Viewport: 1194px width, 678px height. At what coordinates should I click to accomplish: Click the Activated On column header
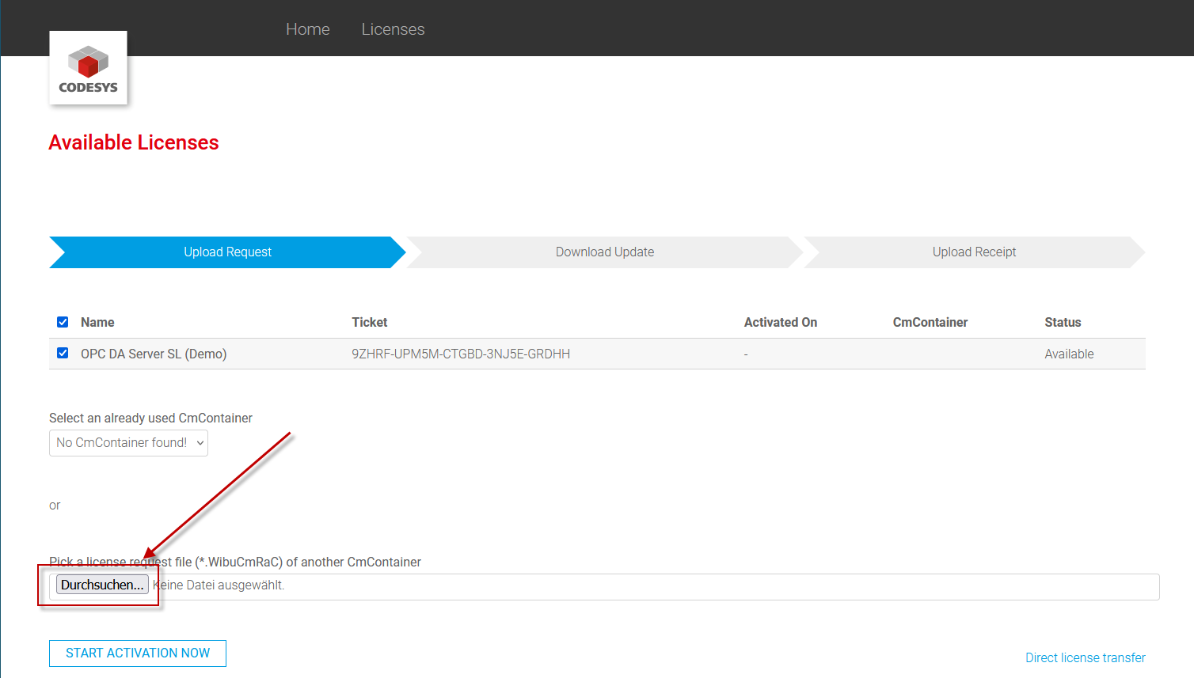pos(780,323)
